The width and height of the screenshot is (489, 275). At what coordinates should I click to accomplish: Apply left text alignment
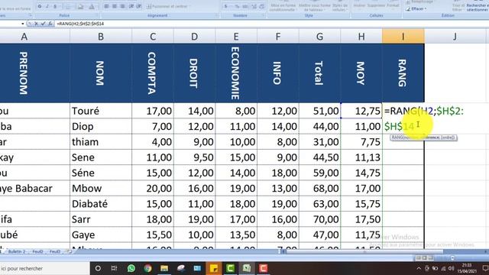pyautogui.click(x=106, y=6)
